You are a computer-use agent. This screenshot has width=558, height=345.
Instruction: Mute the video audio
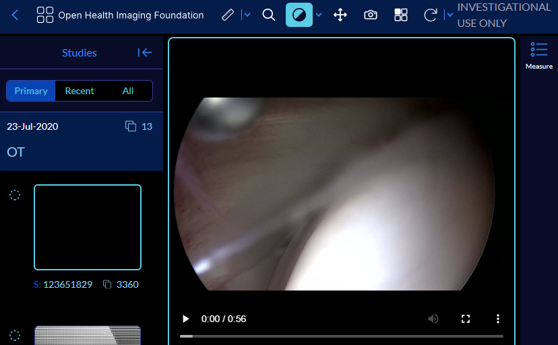433,319
